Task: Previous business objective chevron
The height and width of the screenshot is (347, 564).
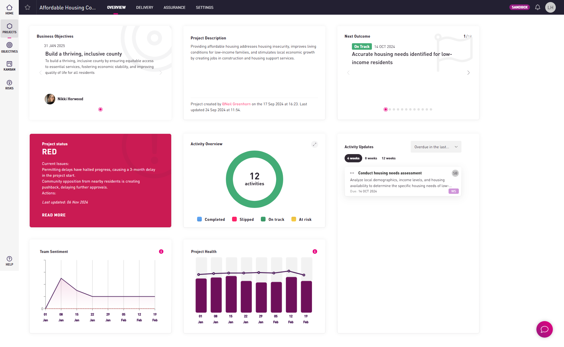Action: (x=41, y=73)
